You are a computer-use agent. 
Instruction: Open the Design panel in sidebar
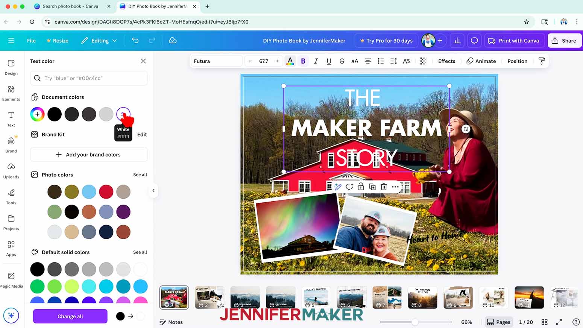(11, 67)
